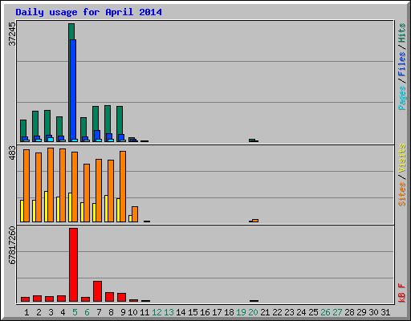The height and width of the screenshot is (321, 411).
Task: Click day label 9 on the x-axis
Action: (123, 312)
